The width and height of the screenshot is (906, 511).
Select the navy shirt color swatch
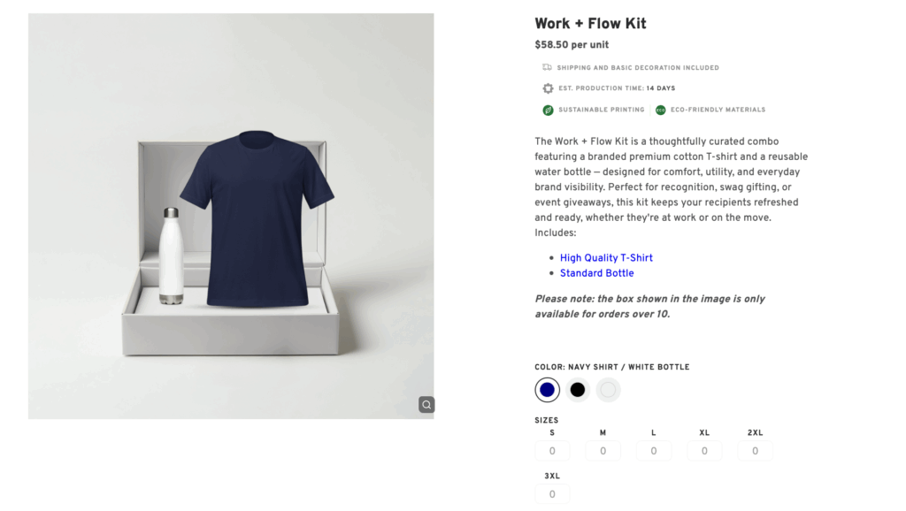coord(548,390)
